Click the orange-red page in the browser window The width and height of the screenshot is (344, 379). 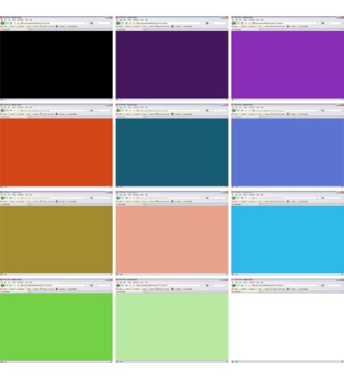(x=57, y=152)
